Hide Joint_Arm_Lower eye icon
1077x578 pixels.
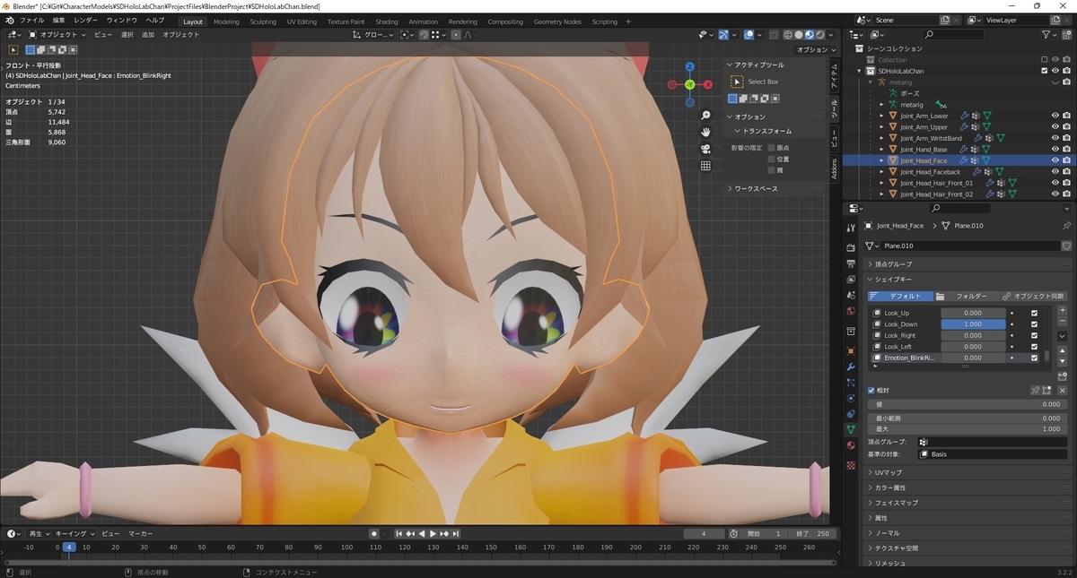point(1055,116)
